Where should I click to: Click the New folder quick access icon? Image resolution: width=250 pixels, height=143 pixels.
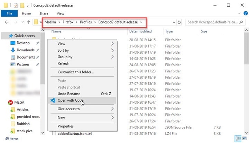[22, 6]
